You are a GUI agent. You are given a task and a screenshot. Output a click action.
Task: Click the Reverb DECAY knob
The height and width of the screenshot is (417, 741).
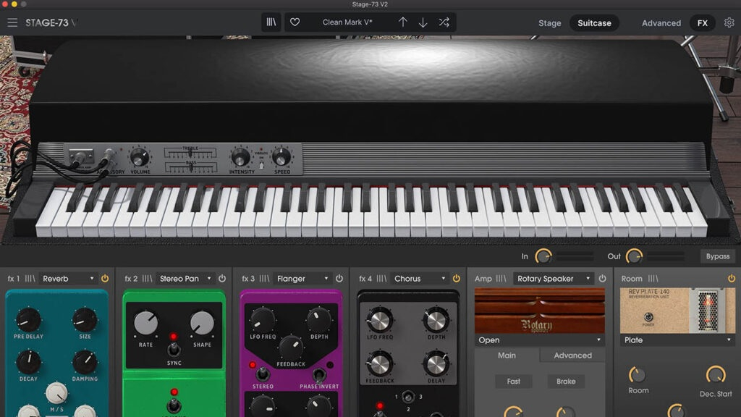[x=28, y=362]
